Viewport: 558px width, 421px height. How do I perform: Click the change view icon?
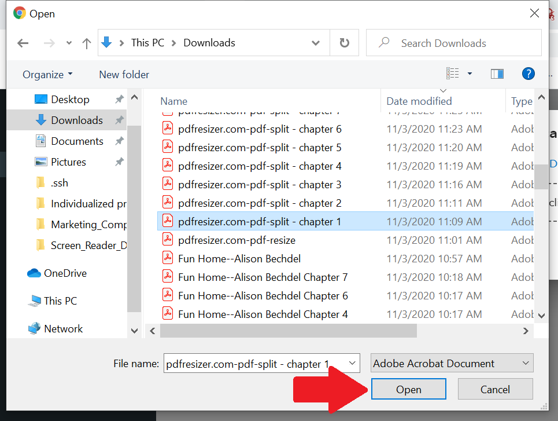(453, 74)
